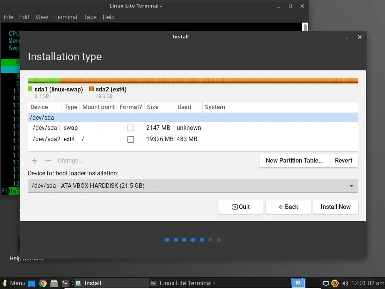Minimize the Linux Lite Terminal window
385x289 pixels.
pyautogui.click(x=278, y=6)
